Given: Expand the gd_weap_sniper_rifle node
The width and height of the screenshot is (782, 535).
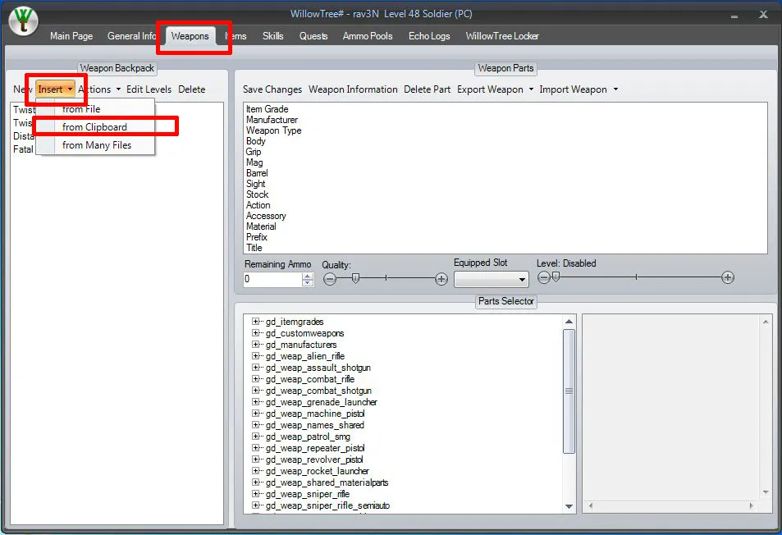Looking at the screenshot, I should pos(256,494).
